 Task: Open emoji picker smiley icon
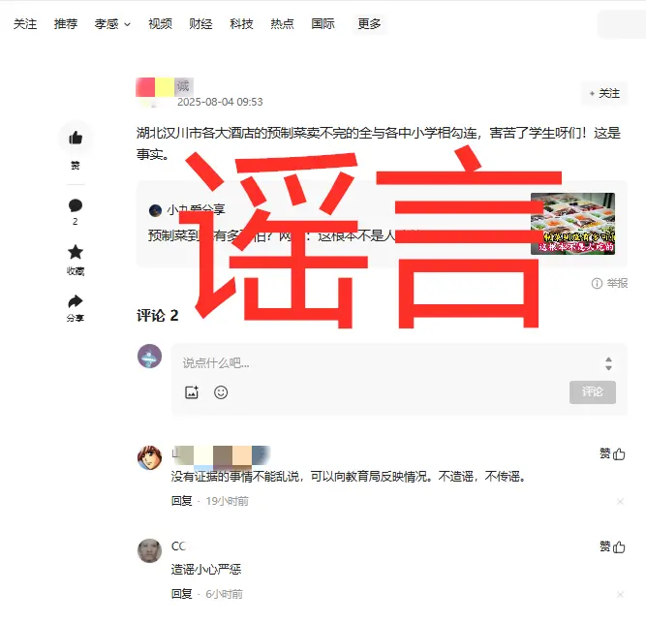click(221, 392)
